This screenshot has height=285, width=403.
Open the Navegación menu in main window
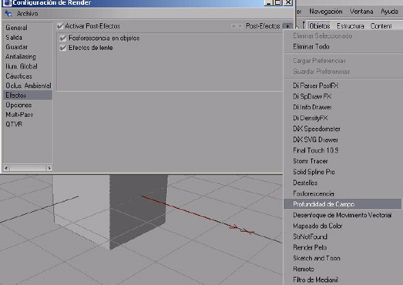326,12
